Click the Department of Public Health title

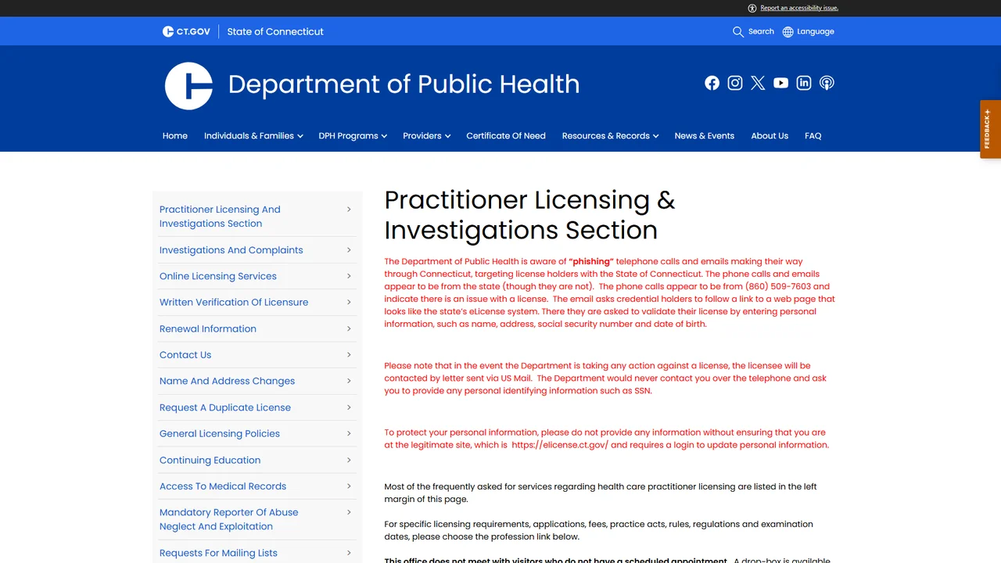pos(404,84)
